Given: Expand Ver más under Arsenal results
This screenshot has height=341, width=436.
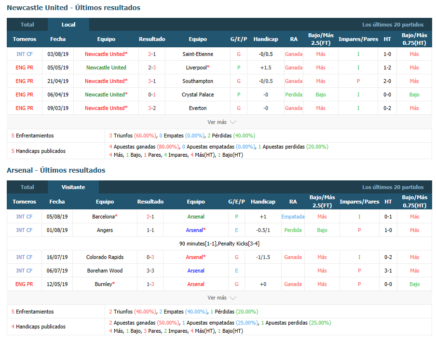Looking at the screenshot, I should [221, 298].
